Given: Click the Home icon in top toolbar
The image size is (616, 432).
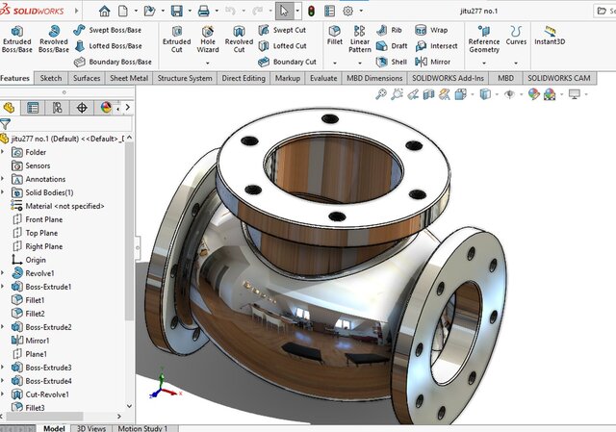Looking at the screenshot, I should pos(105,11).
